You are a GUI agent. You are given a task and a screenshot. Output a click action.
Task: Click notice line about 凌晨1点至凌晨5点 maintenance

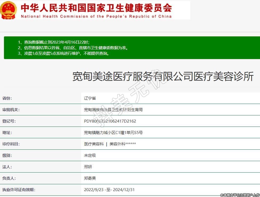coord(64,53)
